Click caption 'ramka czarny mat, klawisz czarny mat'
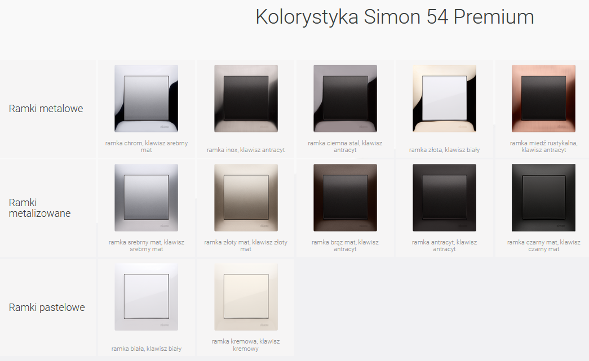The height and width of the screenshot is (361, 589). pos(543,246)
